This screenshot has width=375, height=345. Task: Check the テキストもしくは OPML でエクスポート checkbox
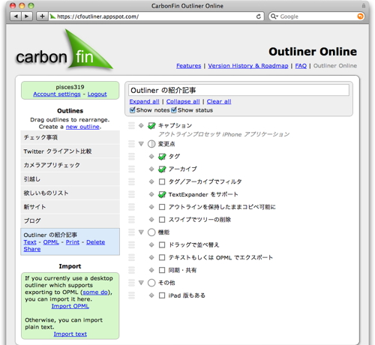click(162, 257)
